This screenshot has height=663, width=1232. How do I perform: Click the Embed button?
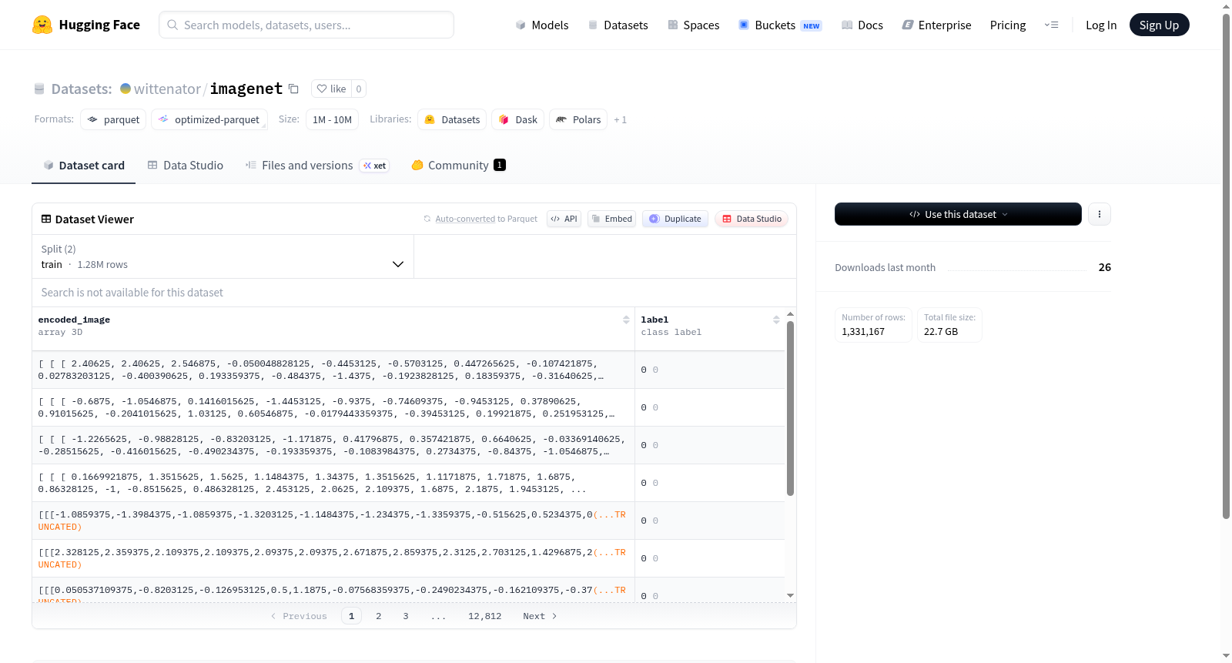point(612,219)
